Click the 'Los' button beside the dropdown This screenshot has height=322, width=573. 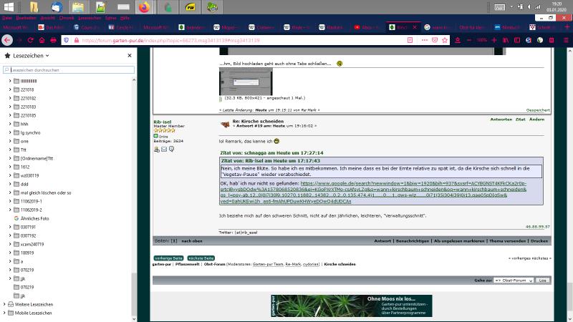tap(542, 280)
